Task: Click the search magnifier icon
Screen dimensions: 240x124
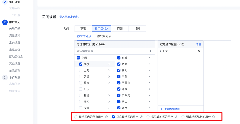Action: coord(151,51)
